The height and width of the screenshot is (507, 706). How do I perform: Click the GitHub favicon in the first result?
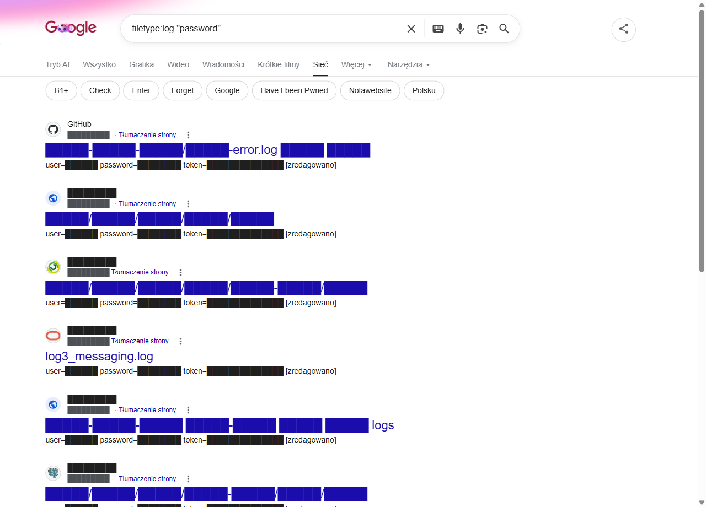tap(53, 130)
